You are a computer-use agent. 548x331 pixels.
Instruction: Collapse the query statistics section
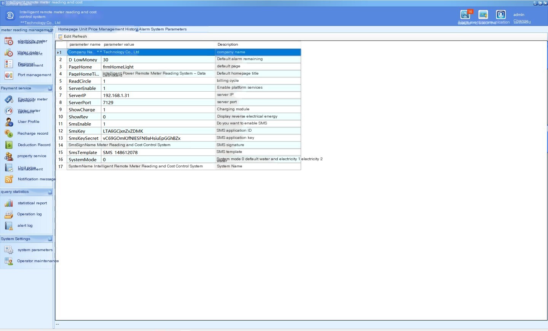[50, 192]
